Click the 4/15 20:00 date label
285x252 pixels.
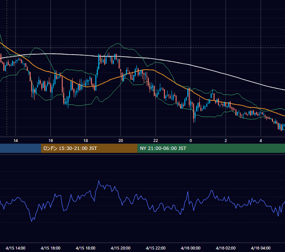pyautogui.click(x=121, y=248)
